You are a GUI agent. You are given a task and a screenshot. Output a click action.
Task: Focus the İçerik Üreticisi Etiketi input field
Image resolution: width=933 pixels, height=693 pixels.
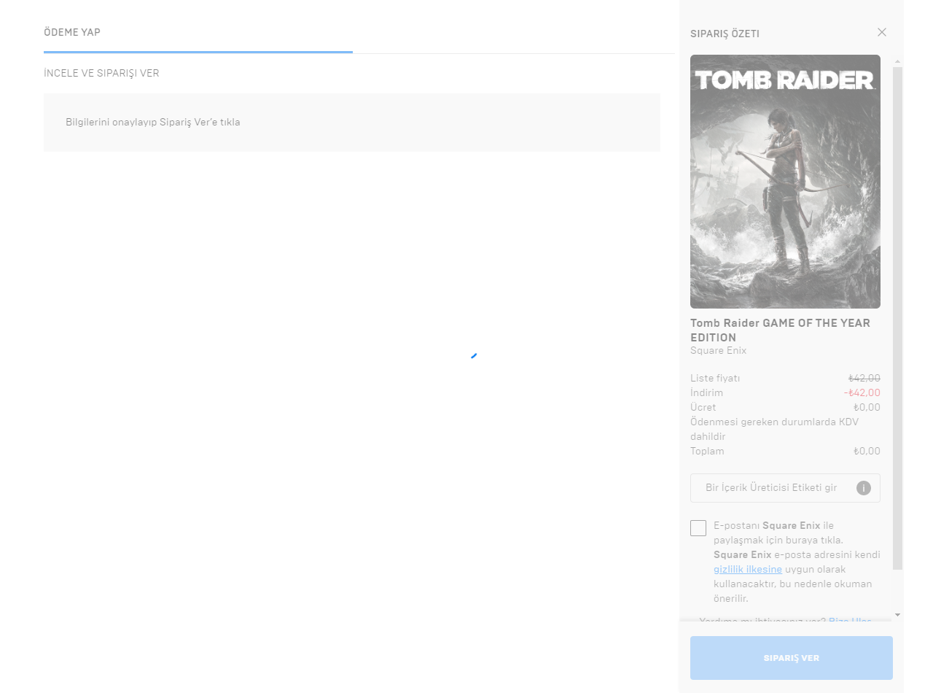pyautogui.click(x=785, y=488)
